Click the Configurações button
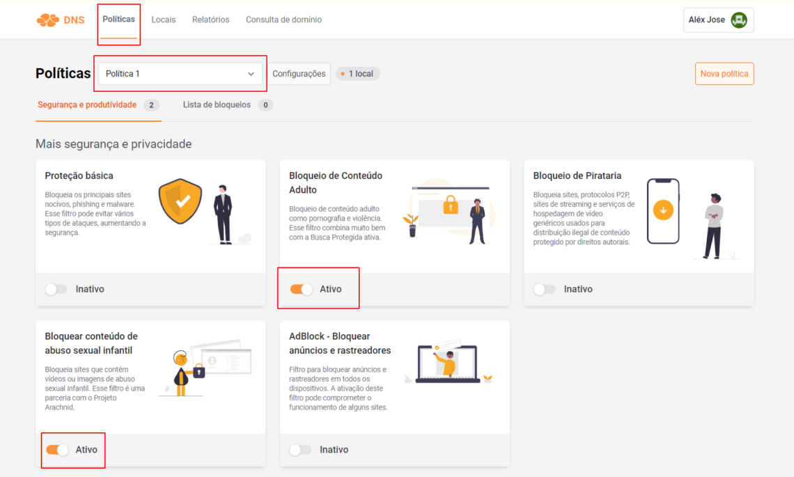The height and width of the screenshot is (477, 794). [x=299, y=74]
